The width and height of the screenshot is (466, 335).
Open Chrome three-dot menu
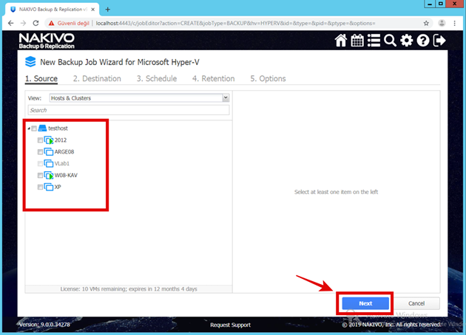[454, 23]
